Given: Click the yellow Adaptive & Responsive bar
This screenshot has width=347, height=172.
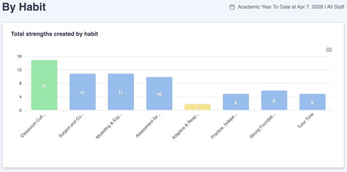Looking at the screenshot, I should pos(197,107).
